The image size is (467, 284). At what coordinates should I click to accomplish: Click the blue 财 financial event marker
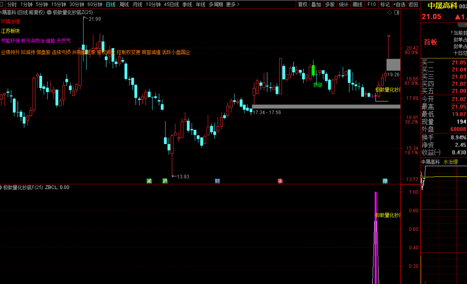coord(217,181)
